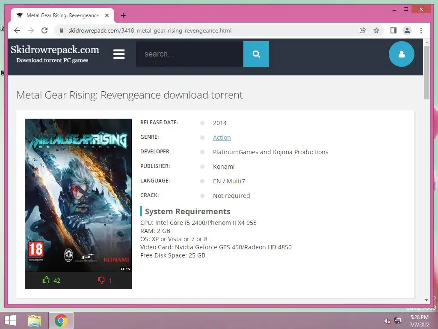The image size is (438, 329).
Task: Minimize the Chrome window
Action: 394,9
